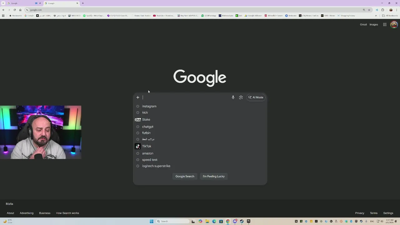Click I'm Feeling Lucky button

(214, 176)
